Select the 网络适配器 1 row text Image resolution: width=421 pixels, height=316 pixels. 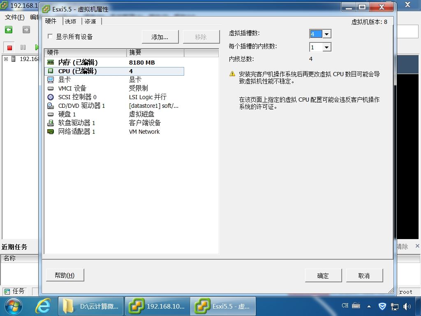(x=77, y=131)
